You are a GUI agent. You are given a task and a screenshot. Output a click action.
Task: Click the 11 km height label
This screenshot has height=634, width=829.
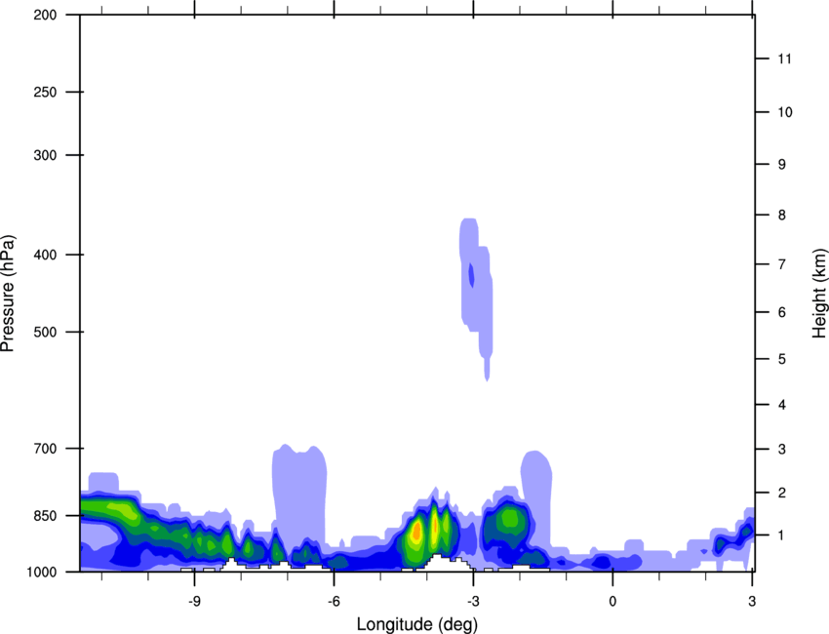point(784,59)
